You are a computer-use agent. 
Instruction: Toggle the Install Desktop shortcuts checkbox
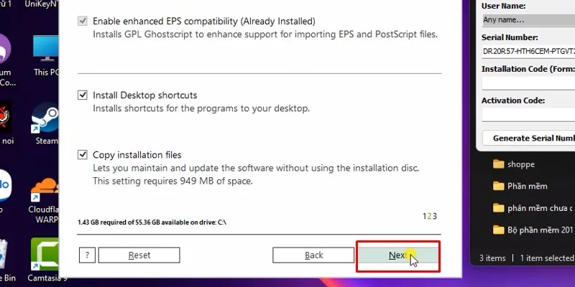(83, 95)
